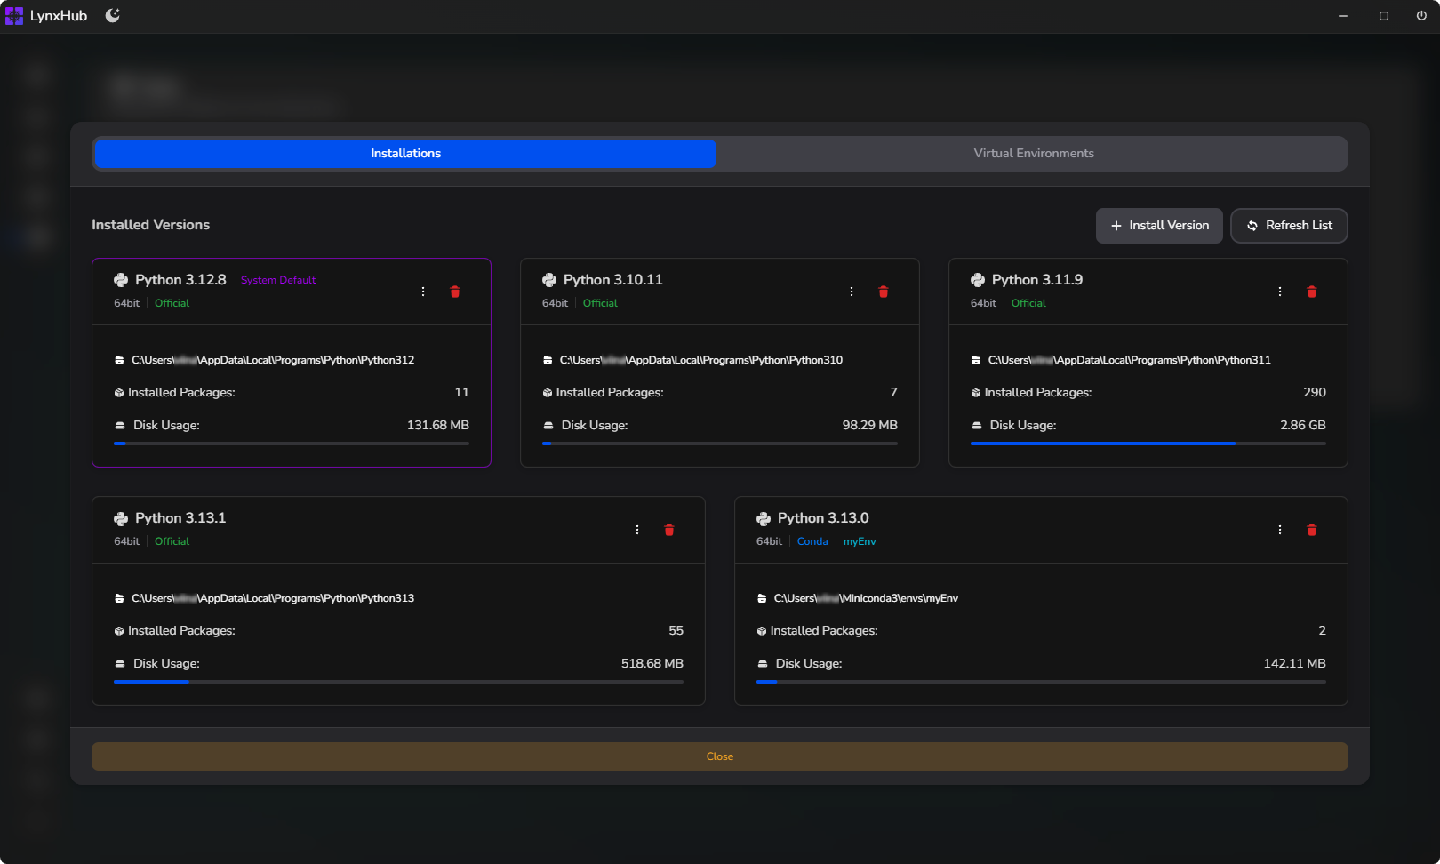Click Python icon beside Python 3.12.8
Viewport: 1440px width, 864px height.
pyautogui.click(x=121, y=280)
